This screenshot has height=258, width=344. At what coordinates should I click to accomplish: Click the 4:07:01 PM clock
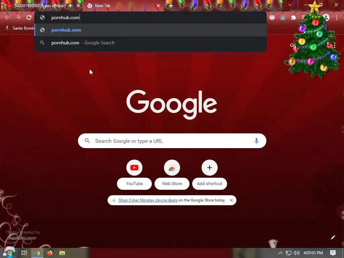pos(313,253)
